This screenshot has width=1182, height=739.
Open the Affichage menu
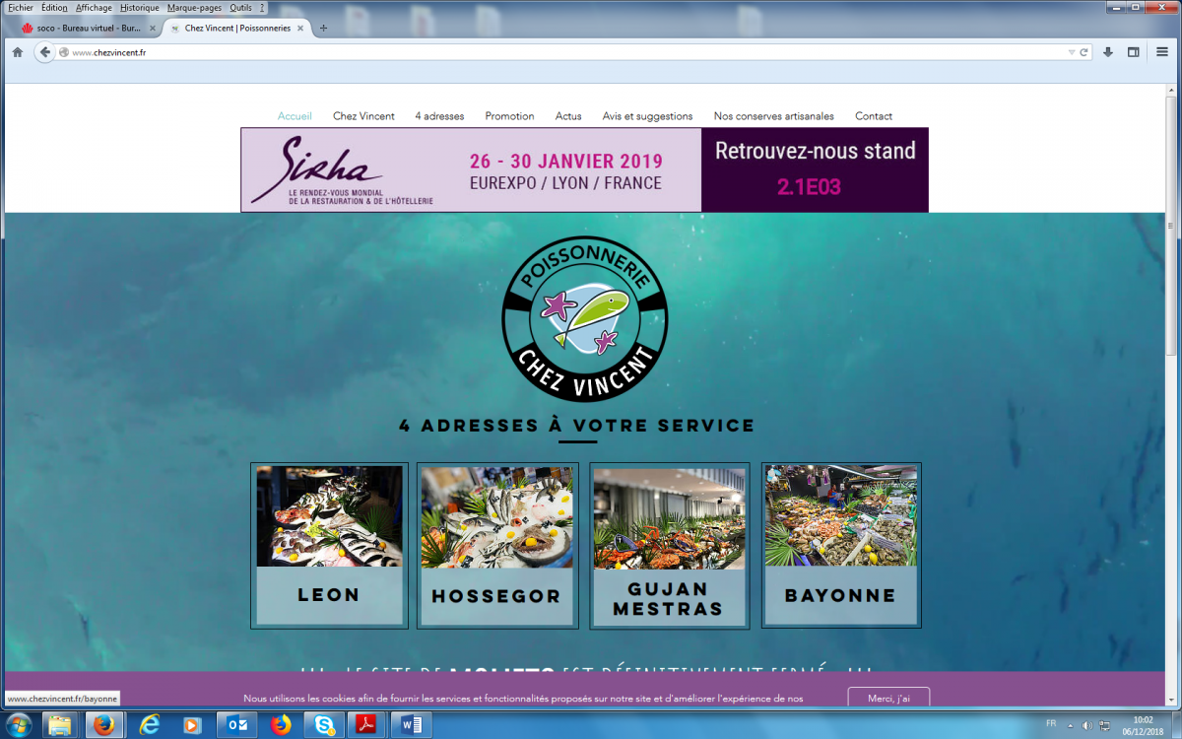coord(94,7)
